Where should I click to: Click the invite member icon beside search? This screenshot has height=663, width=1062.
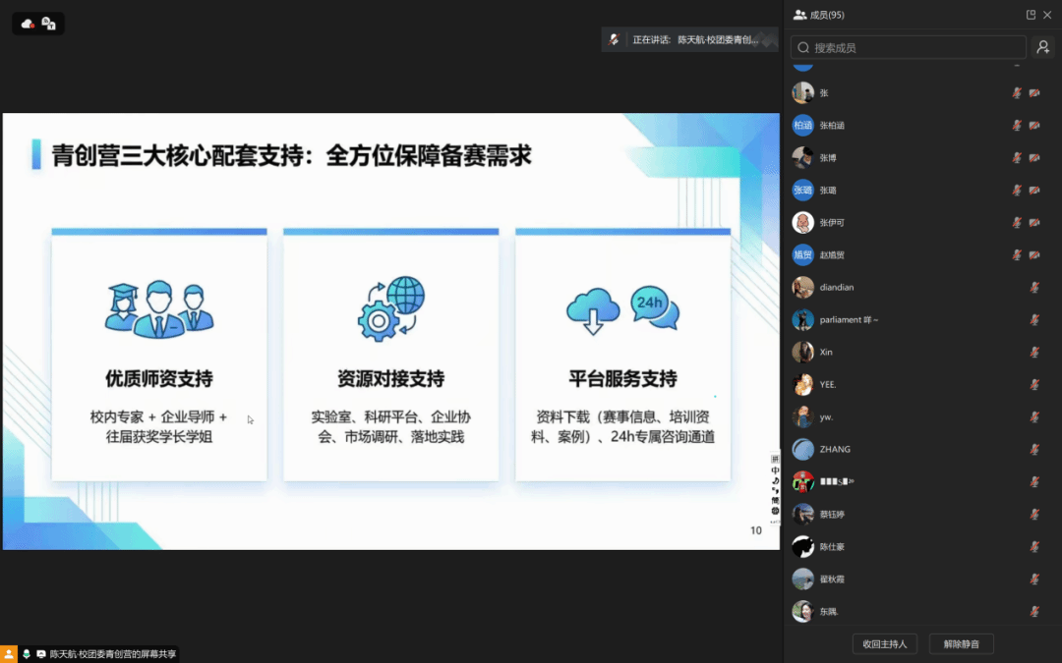pyautogui.click(x=1042, y=47)
